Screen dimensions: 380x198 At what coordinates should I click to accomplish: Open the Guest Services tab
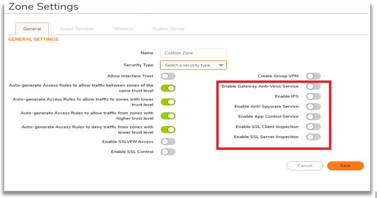click(77, 29)
